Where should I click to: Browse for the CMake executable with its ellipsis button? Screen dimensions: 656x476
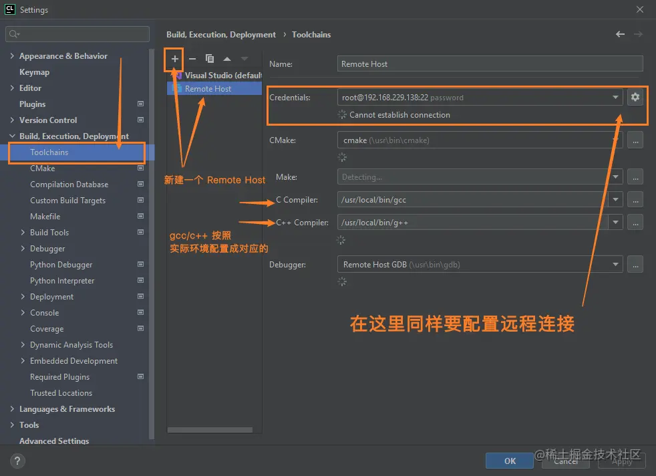coord(635,140)
